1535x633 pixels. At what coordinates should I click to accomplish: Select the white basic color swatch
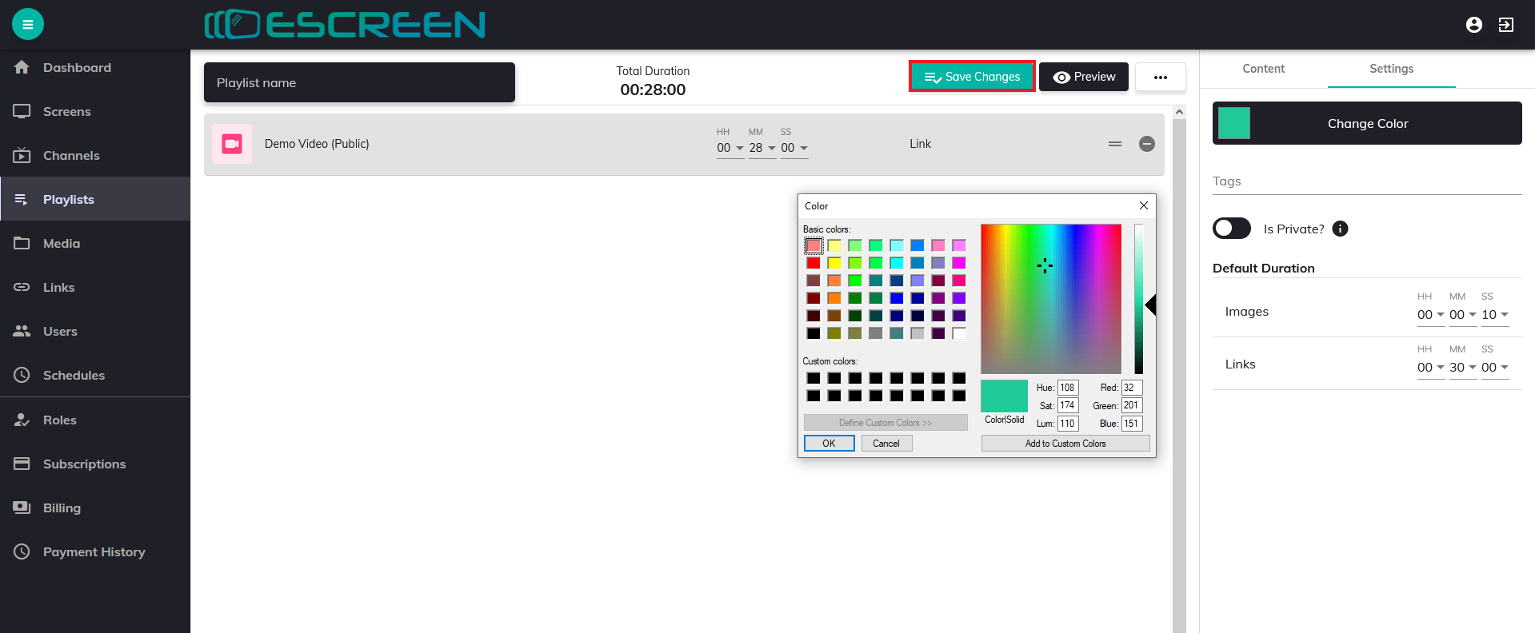[x=959, y=333]
